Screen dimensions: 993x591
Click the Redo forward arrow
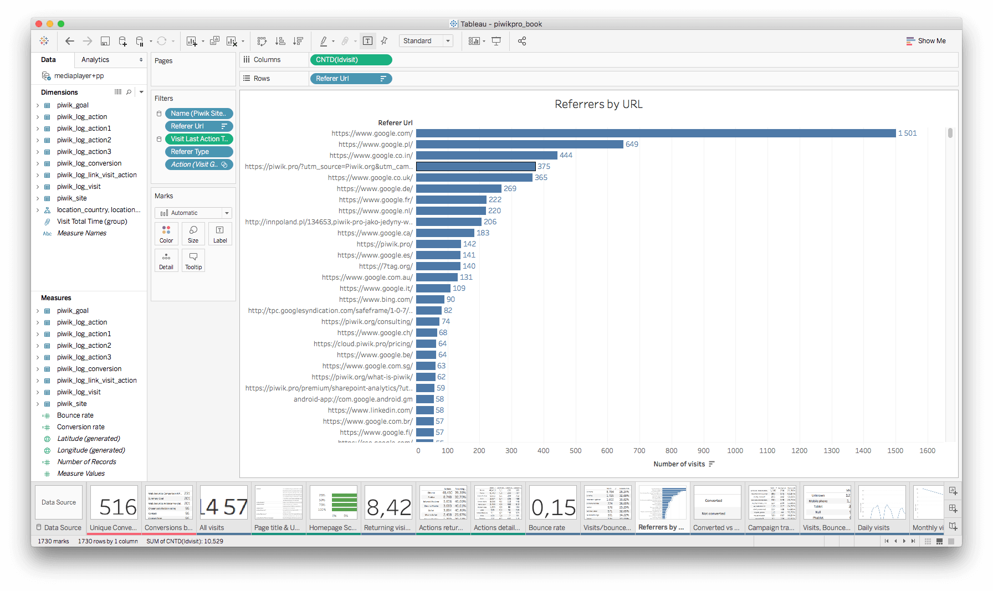point(88,41)
